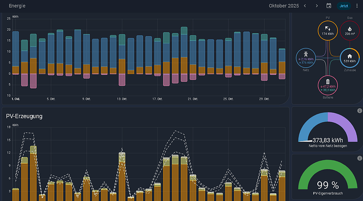Open info for the net grid gauge
Screen dimensions: 363x201
359,111
